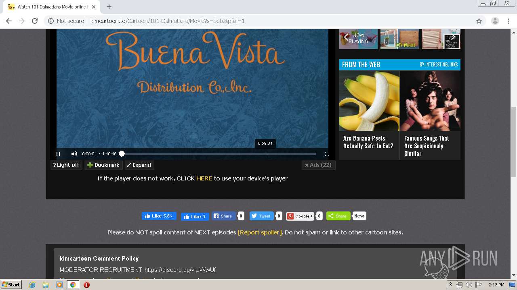Like the page with 5.8K likes
The image size is (517, 290).
click(159, 216)
